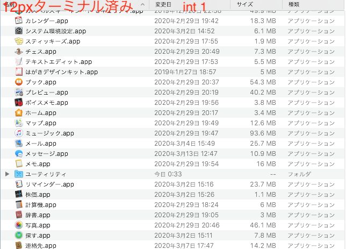
Task: Click the size value 12.6 MB
Action: (263, 123)
